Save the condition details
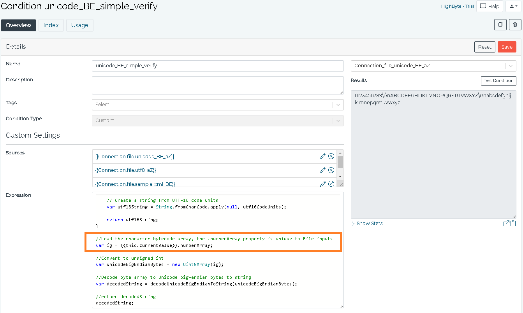 pos(507,47)
